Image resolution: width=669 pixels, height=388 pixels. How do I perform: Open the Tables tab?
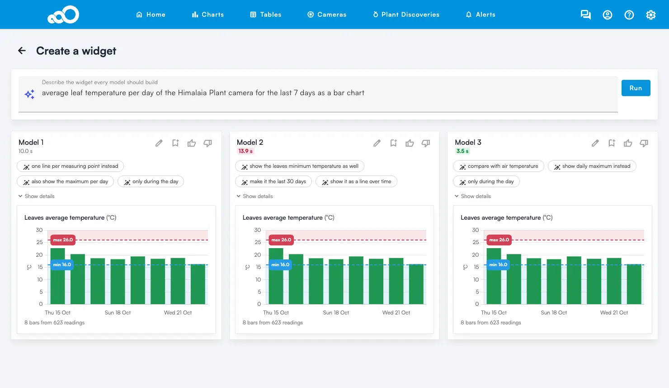pyautogui.click(x=266, y=14)
